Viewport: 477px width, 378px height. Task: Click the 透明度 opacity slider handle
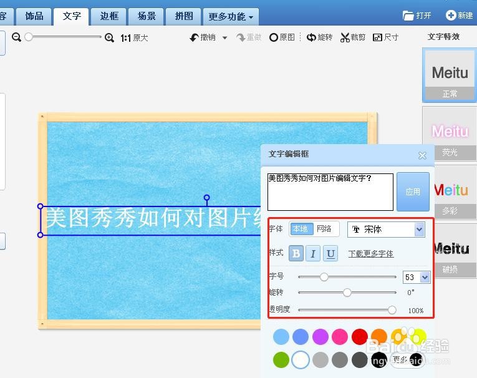[392, 310]
